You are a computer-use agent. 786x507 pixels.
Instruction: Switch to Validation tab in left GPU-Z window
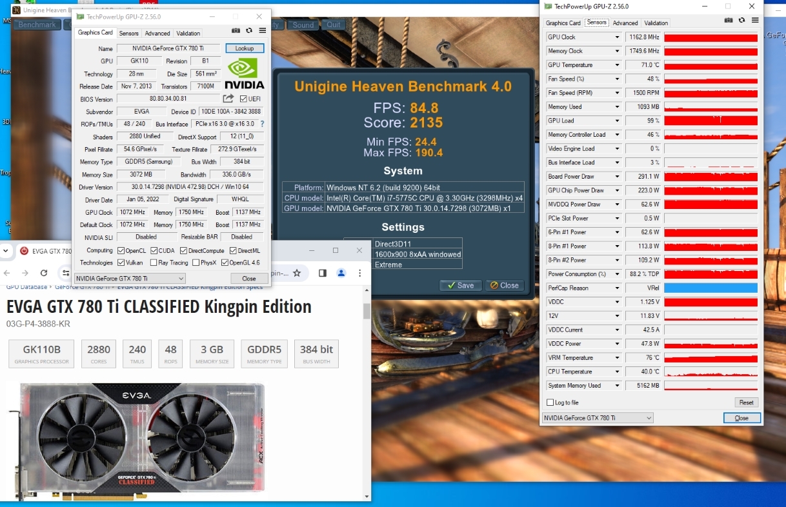188,34
